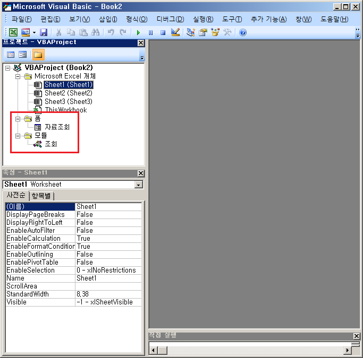Open the toolbar options overflow arrow

358,33
